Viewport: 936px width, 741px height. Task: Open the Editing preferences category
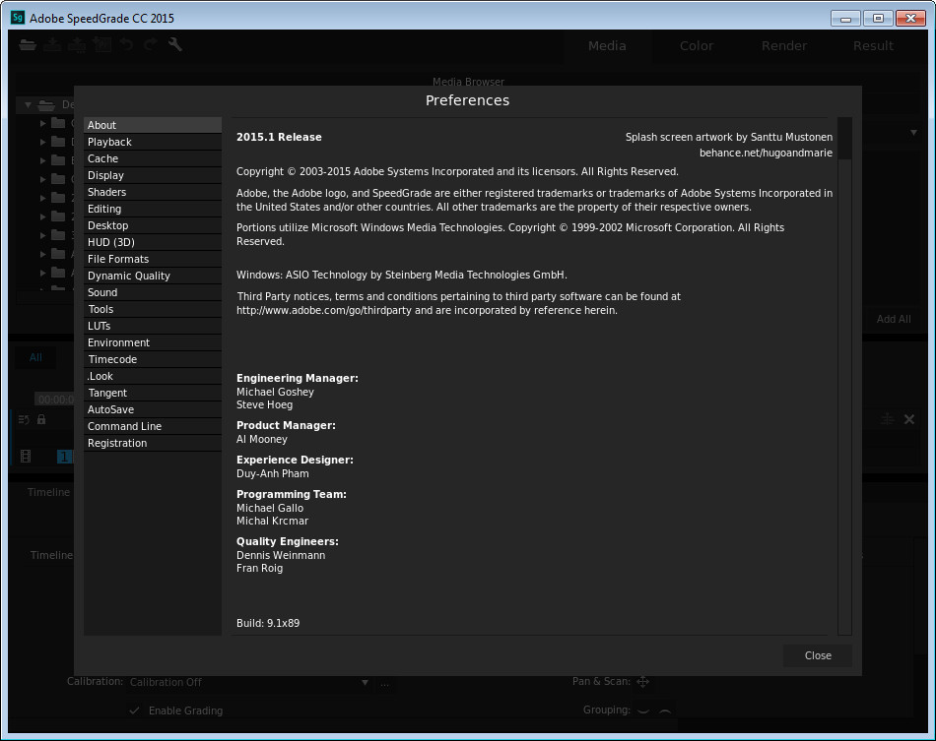click(x=152, y=209)
